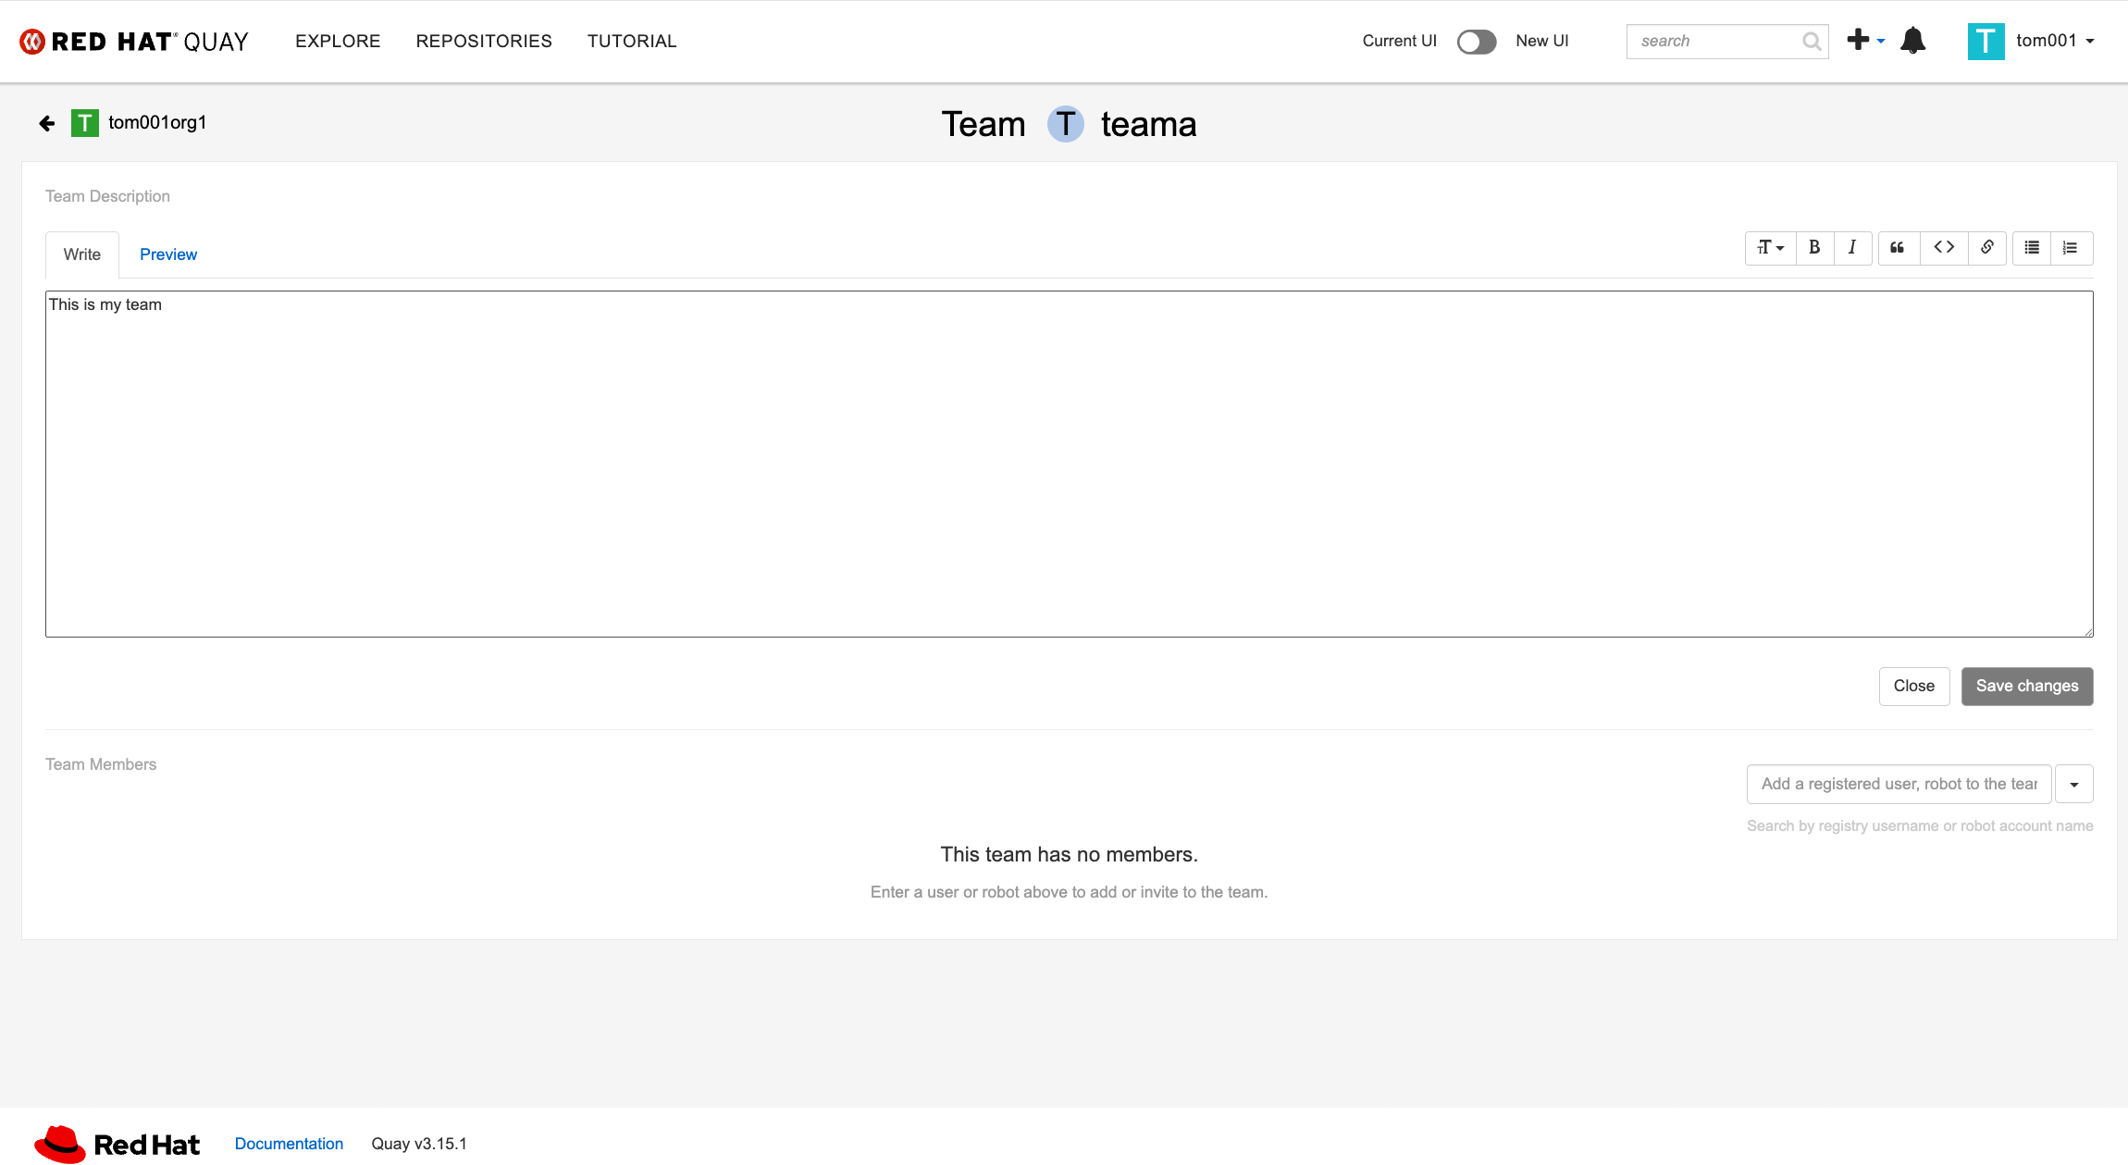Insert a blockquote with the quote icon
The image size is (2128, 1165).
pyautogui.click(x=1897, y=247)
